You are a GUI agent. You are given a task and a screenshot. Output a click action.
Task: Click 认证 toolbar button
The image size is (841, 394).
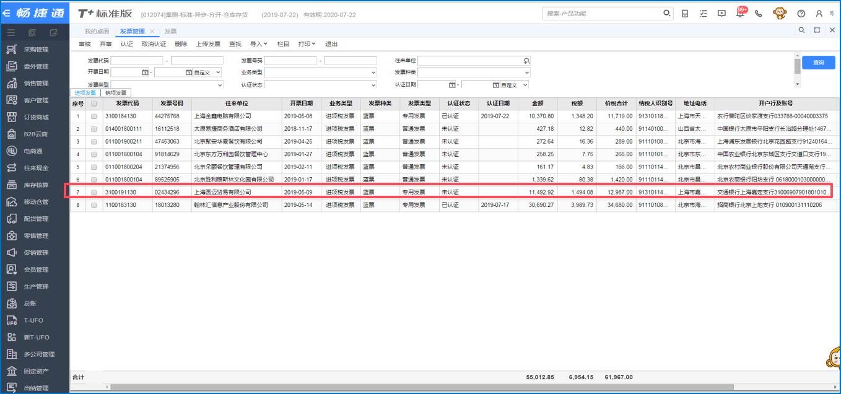coord(126,44)
